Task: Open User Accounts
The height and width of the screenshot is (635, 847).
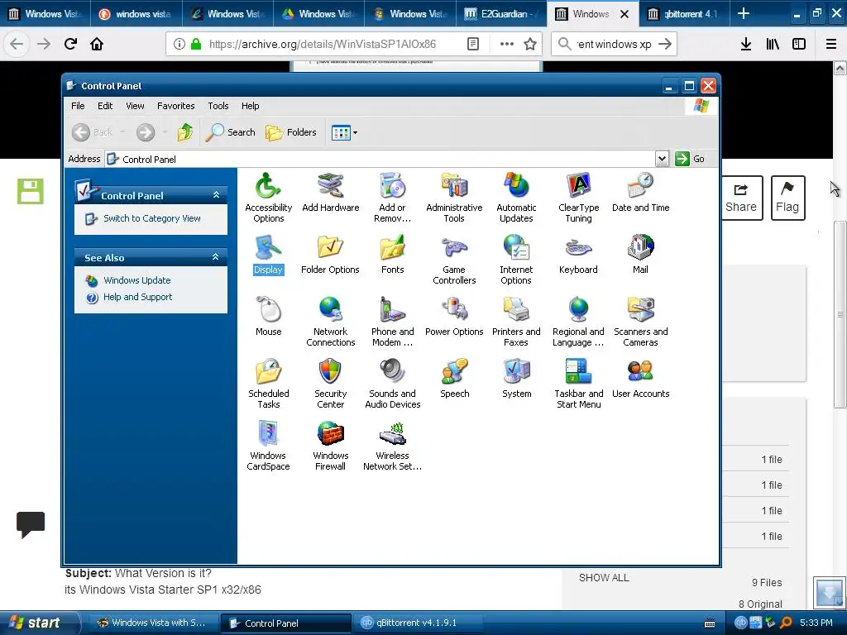Action: click(x=640, y=379)
